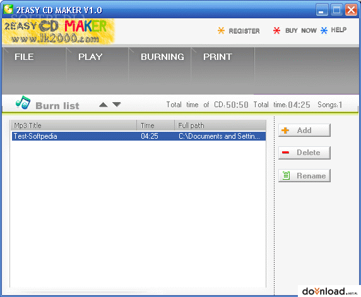Sort by the Mp3 Title column header
The height and width of the screenshot is (297, 361).
[x=74, y=125]
